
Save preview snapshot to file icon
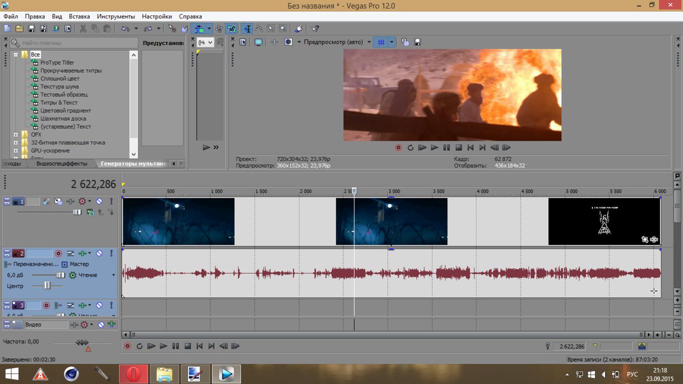point(417,43)
